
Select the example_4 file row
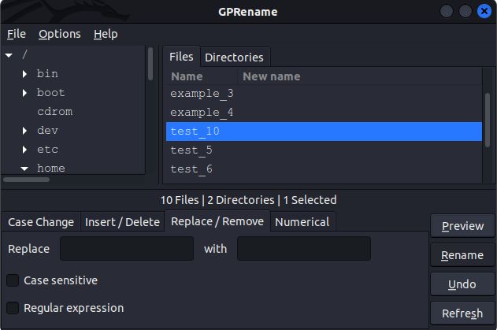click(202, 113)
